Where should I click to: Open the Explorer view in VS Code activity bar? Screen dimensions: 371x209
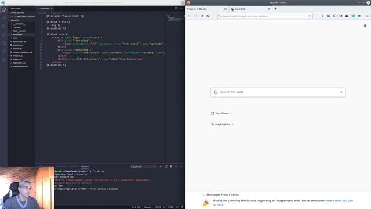pyautogui.click(x=3, y=9)
